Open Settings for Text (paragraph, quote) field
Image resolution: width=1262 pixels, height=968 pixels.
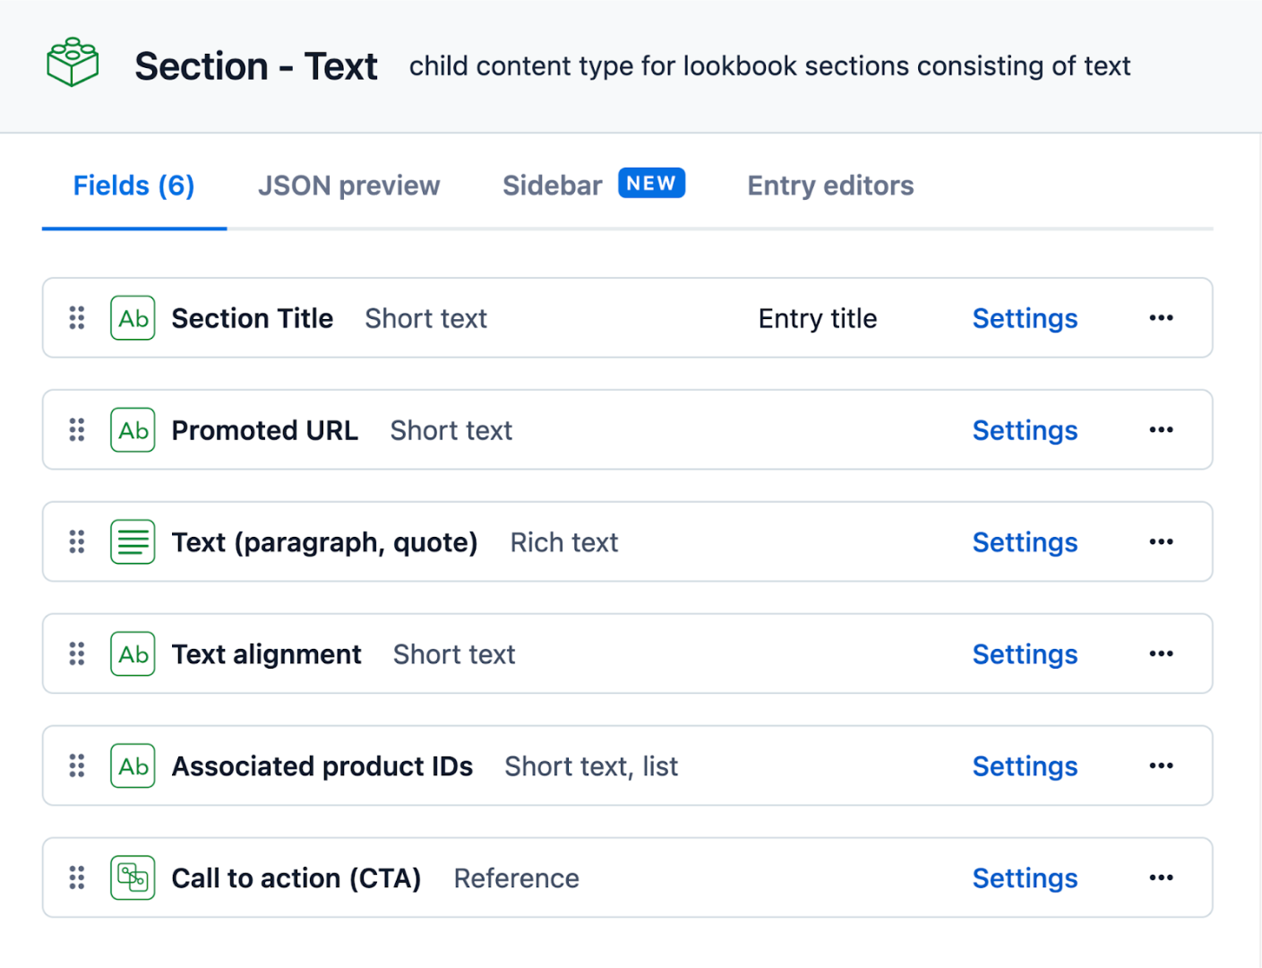1025,542
